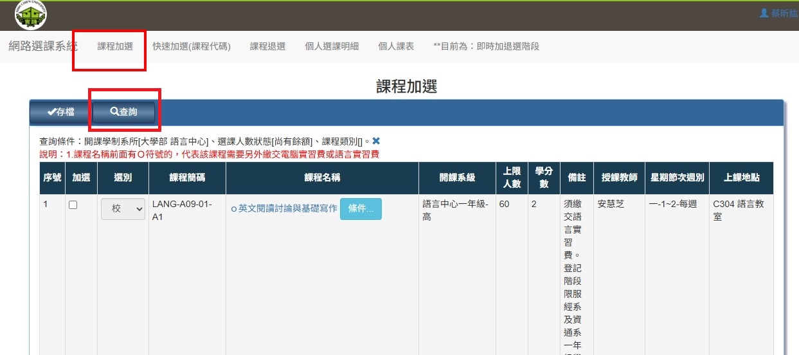
Task: Click the 星期節次週別 column header
Action: click(677, 178)
